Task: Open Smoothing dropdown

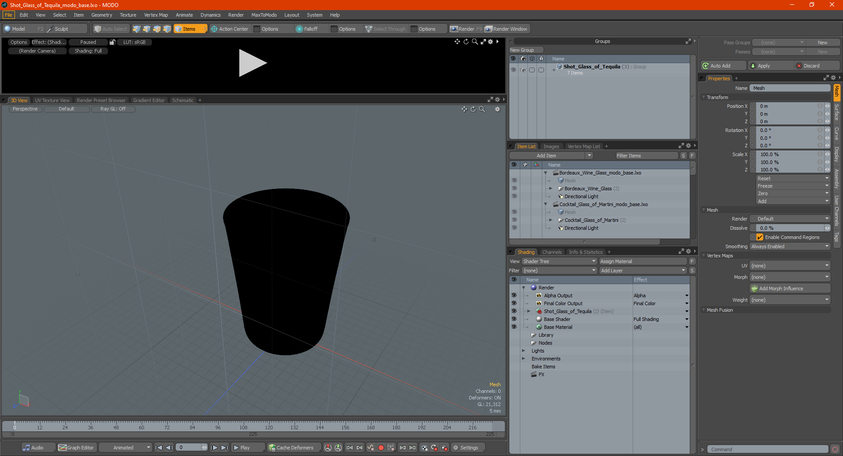Action: pos(789,246)
